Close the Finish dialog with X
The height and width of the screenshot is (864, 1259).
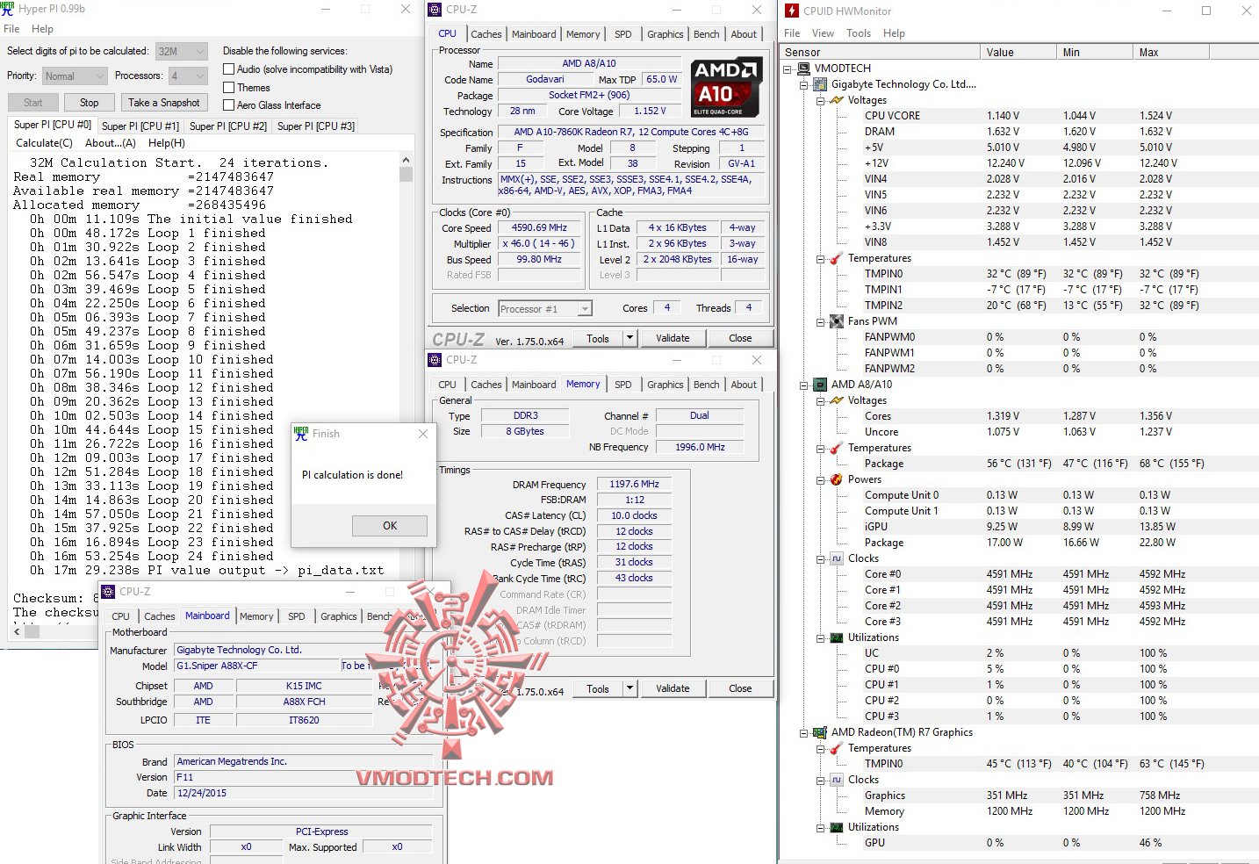pos(423,434)
